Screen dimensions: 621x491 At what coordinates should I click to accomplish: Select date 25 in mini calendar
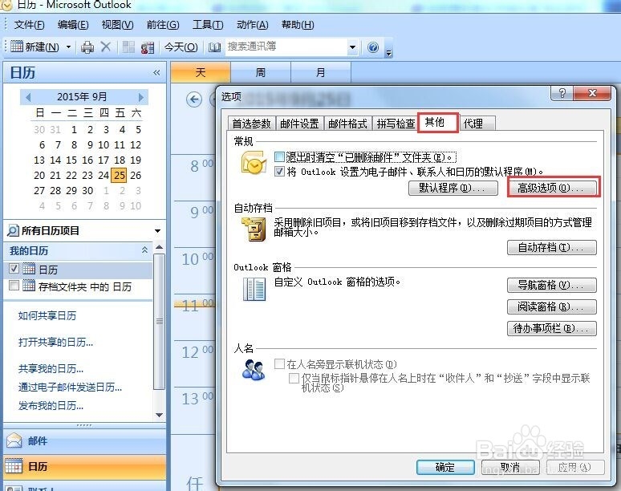120,175
